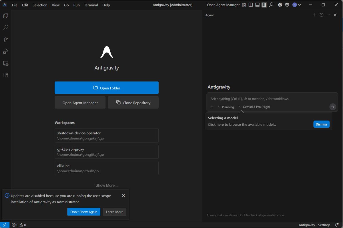Click Antigravity - Settings in status bar
Image resolution: width=343 pixels, height=228 pixels.
314,225
